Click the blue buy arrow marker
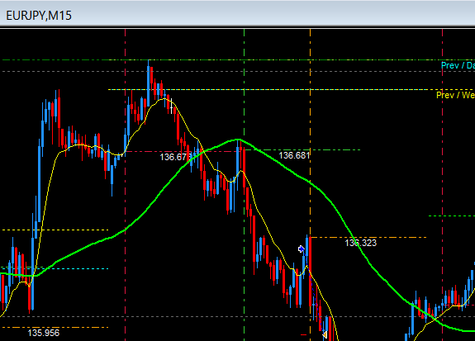 click(x=302, y=249)
